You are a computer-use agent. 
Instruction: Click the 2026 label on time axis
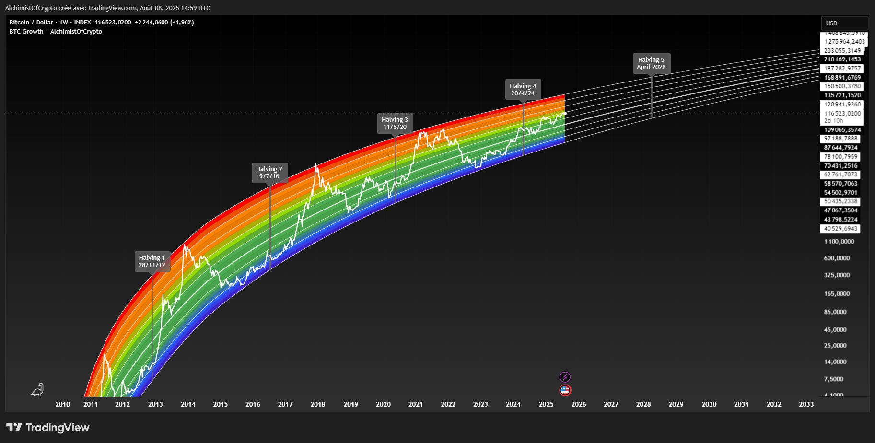tap(578, 404)
